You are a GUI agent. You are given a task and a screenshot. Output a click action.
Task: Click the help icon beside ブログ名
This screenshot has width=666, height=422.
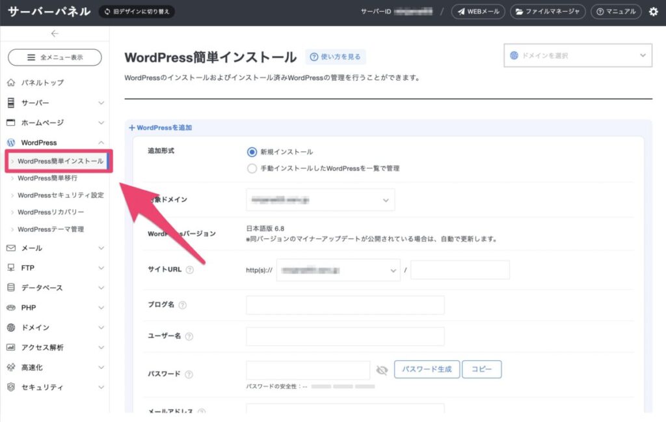[183, 305]
